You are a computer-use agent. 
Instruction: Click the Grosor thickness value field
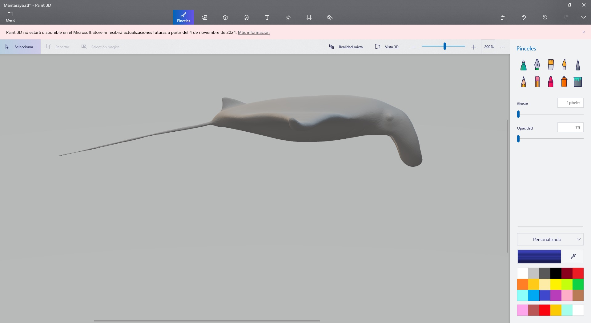[570, 103]
